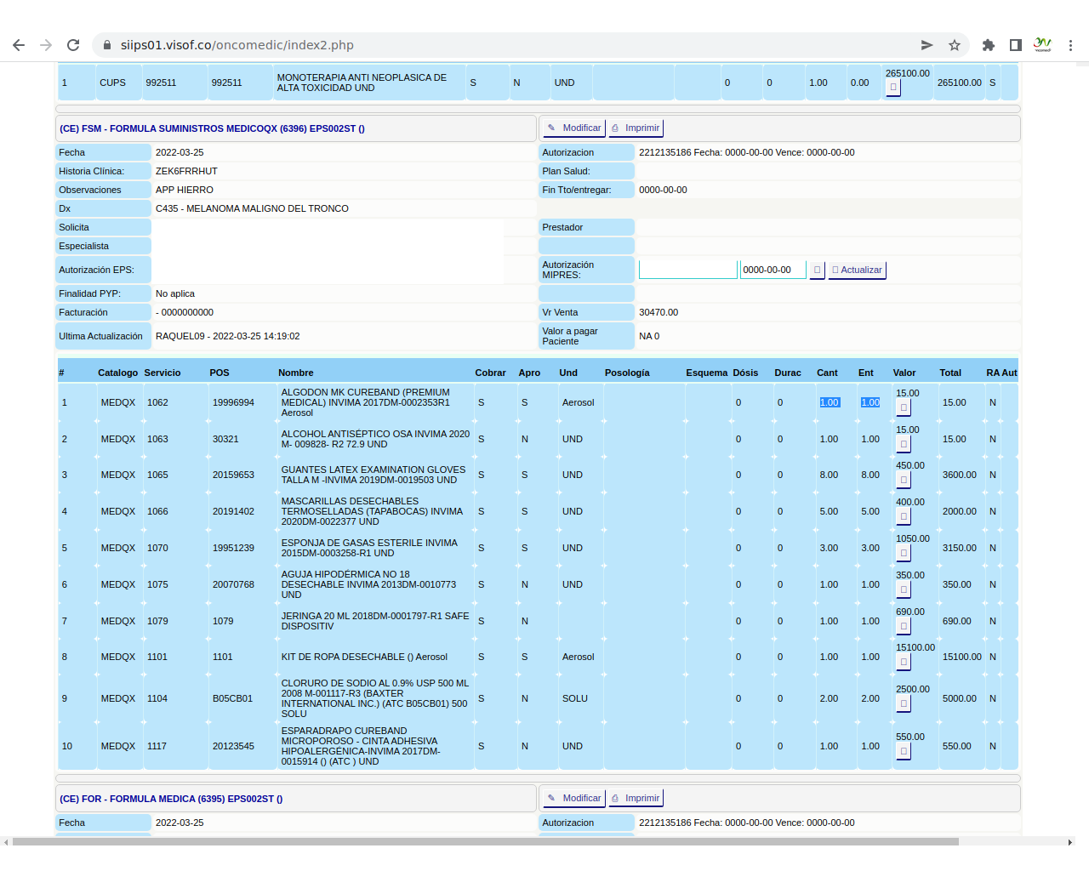Click the Oncomedic extension icon in toolbar
The height and width of the screenshot is (871, 1089).
1042,45
